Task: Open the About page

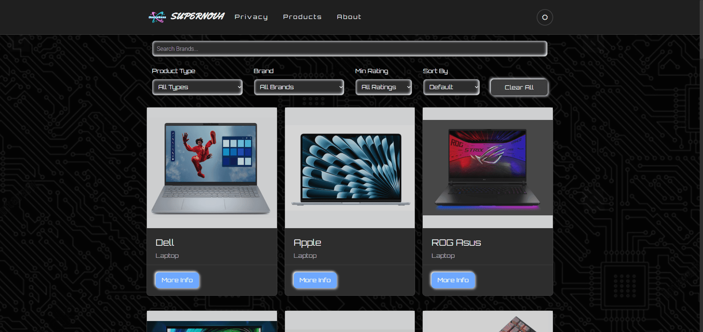Action: point(349,17)
